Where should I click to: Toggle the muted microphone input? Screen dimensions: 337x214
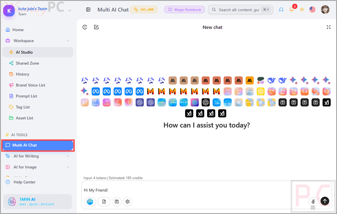[x=313, y=201]
